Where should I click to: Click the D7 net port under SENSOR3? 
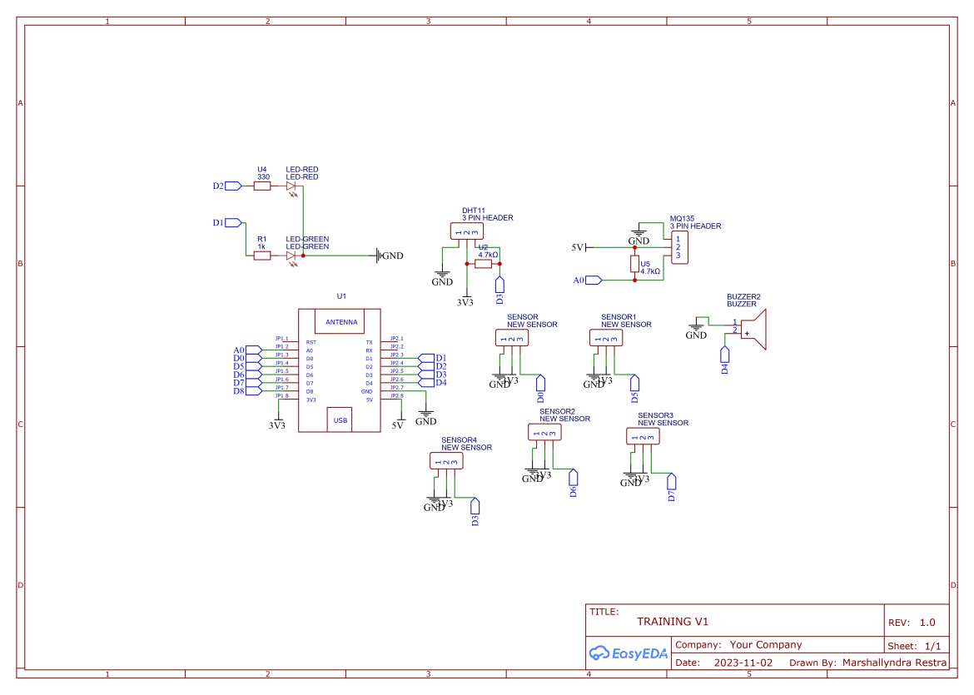672,487
